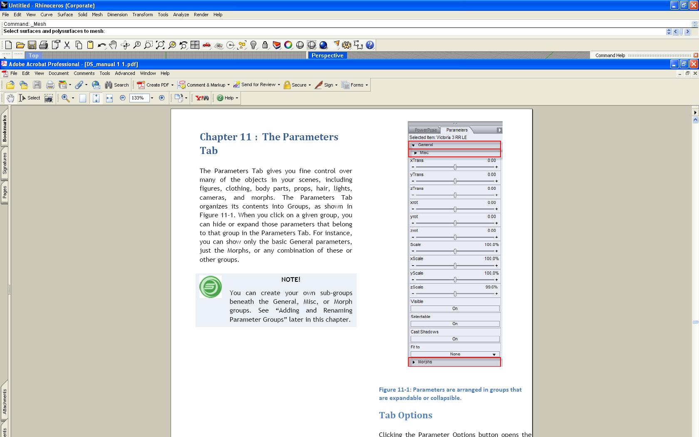Screen dimensions: 699x437
Task: Open the Bookmarks side panel tab
Action: coord(5,129)
